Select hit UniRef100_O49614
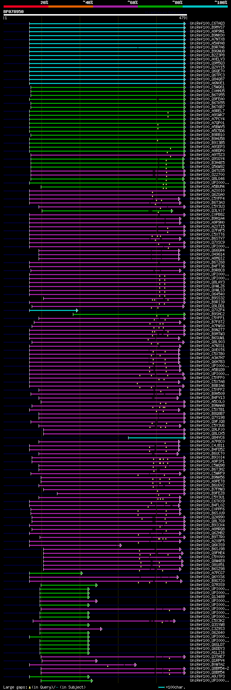This screenshot has width=231, height=690. 207,254
